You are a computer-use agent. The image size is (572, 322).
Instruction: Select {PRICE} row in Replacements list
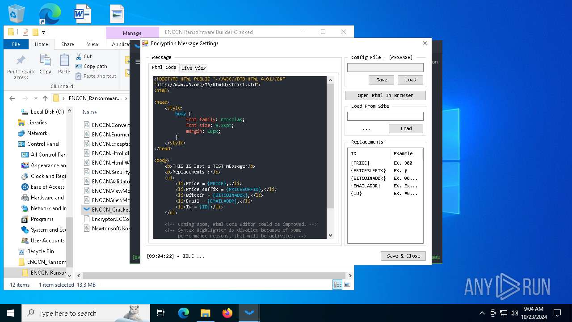click(385, 163)
